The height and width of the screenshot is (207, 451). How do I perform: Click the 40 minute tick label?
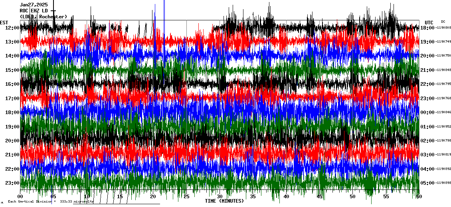286,197
